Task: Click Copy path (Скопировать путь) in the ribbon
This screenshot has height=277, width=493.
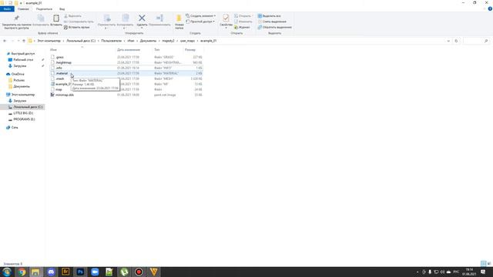Action: pyautogui.click(x=79, y=22)
